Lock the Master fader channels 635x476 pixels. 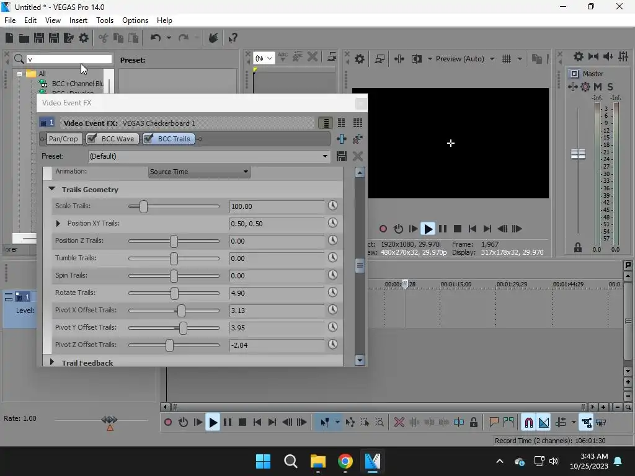[x=578, y=247]
